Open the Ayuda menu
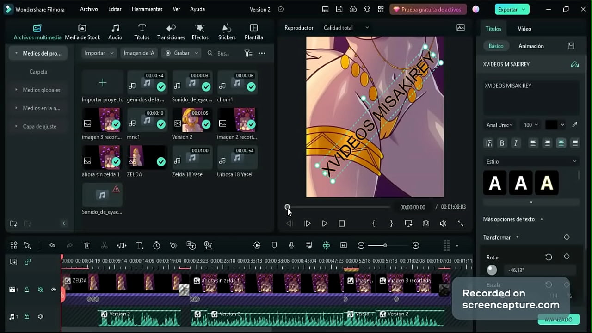The width and height of the screenshot is (592, 333). (x=197, y=9)
